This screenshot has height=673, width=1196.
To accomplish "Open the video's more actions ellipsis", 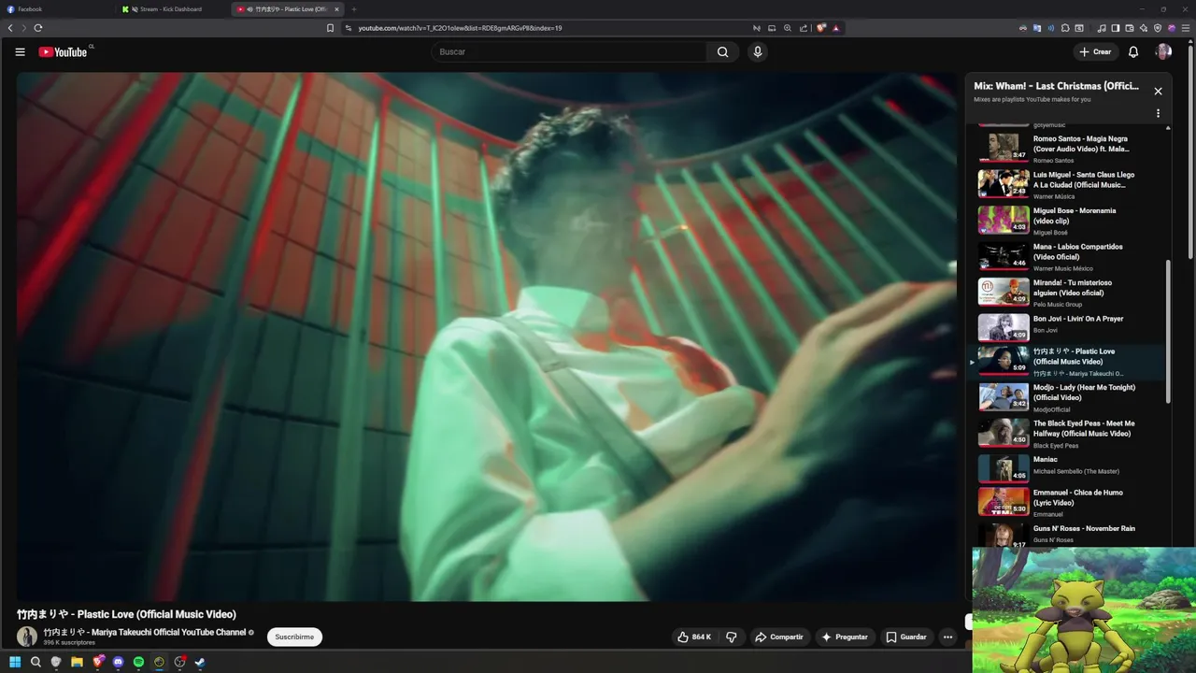I will tap(947, 637).
